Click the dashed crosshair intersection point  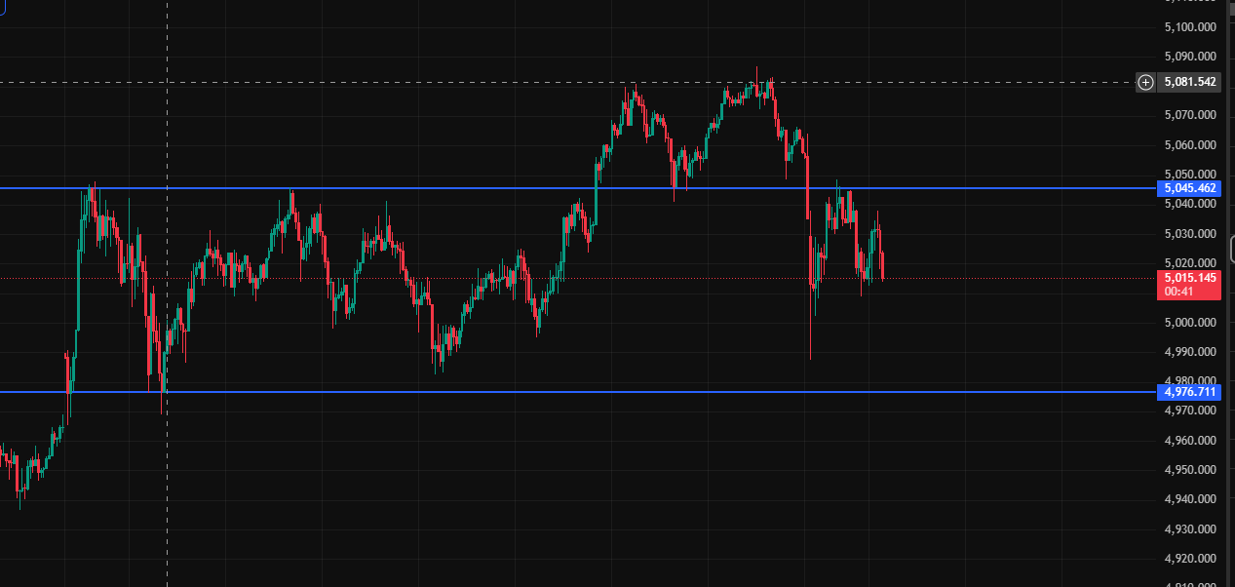click(168, 82)
